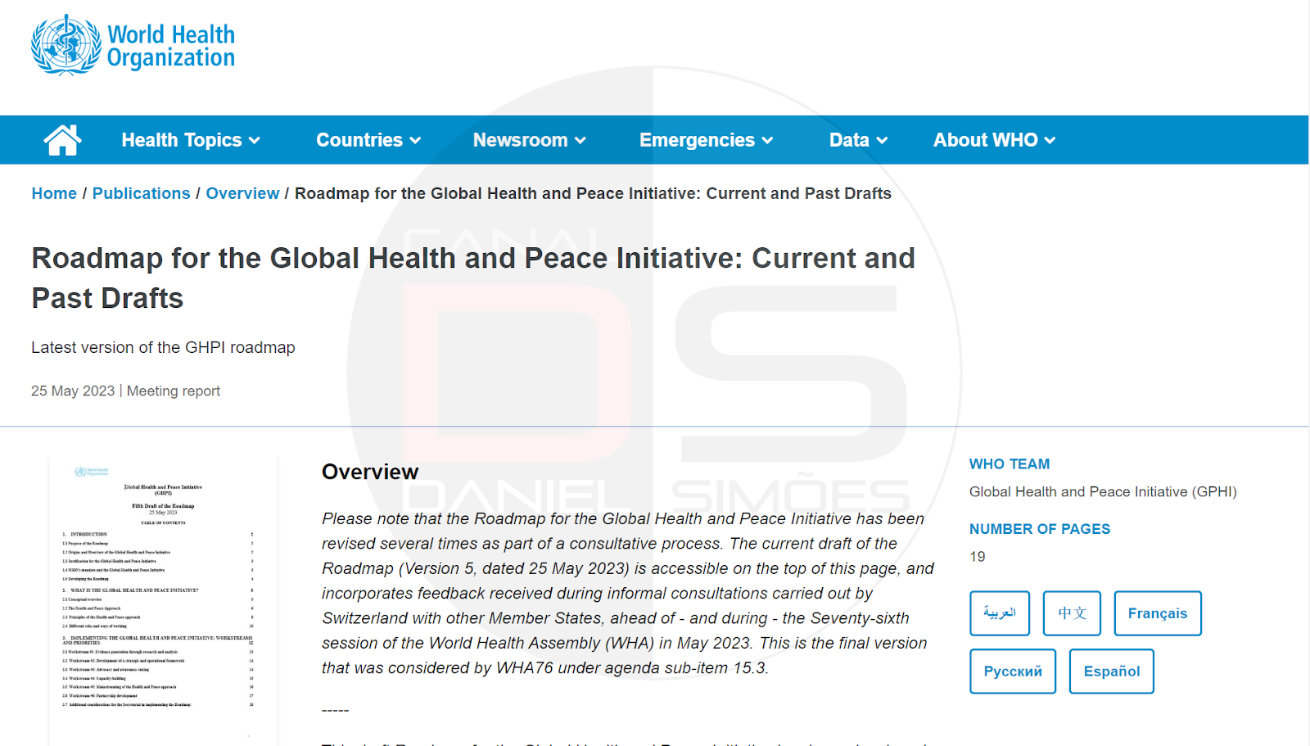Follow the Home breadcrumb link

click(54, 193)
